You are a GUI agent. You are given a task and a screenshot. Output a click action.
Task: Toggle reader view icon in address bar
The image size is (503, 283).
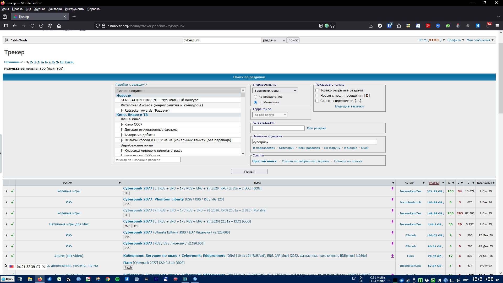321,26
